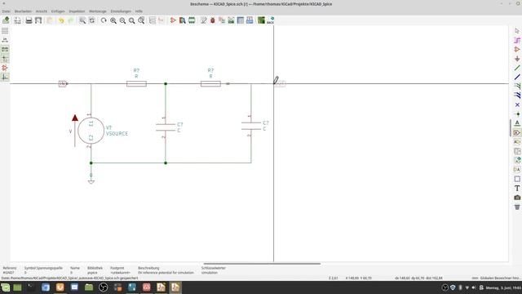The width and height of the screenshot is (522, 294).
Task: Select the graphic lines tool
Action: click(517, 179)
